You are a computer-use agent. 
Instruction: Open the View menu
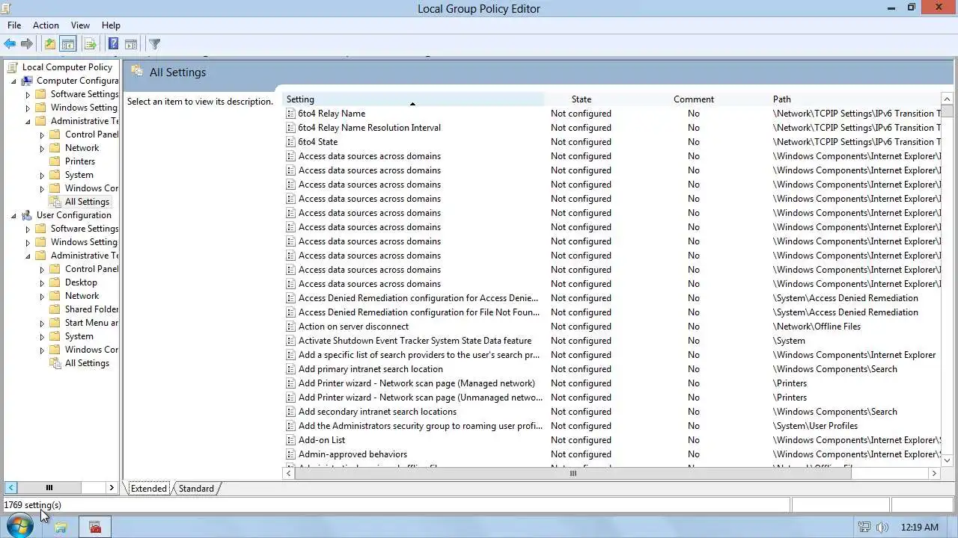80,25
